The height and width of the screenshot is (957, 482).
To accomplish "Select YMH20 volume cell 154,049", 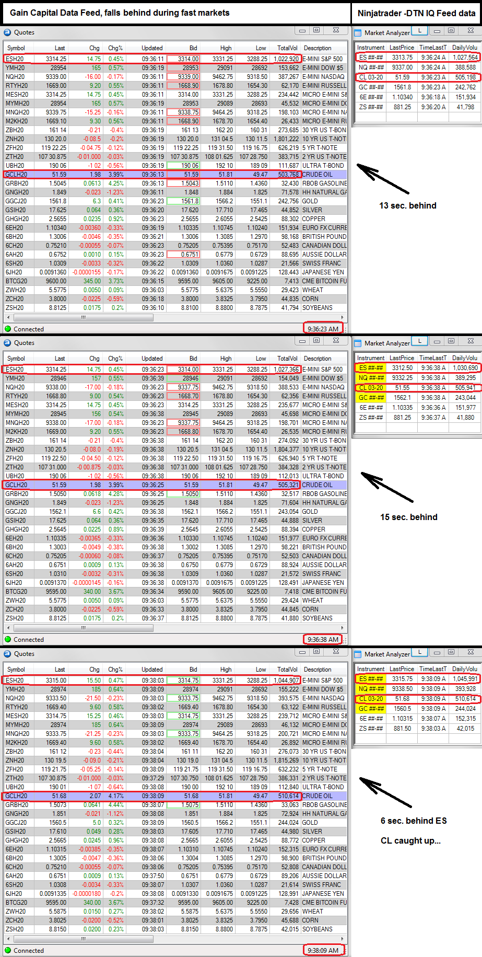I will (x=285, y=378).
